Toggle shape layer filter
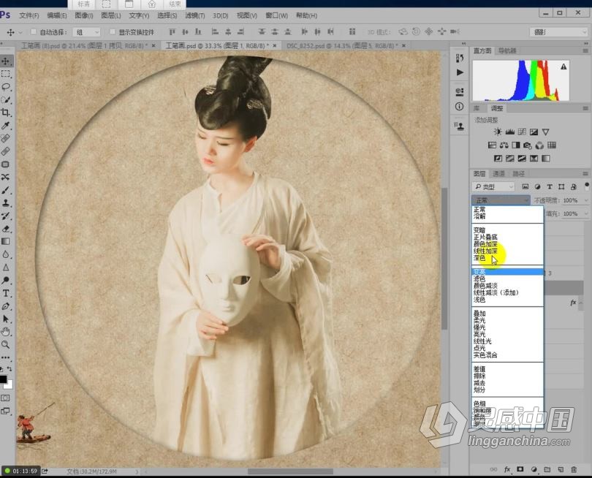 (561, 186)
